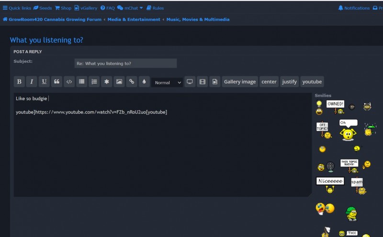Insert a URL link via chain icon
This screenshot has width=383, height=237.
[x=132, y=82]
